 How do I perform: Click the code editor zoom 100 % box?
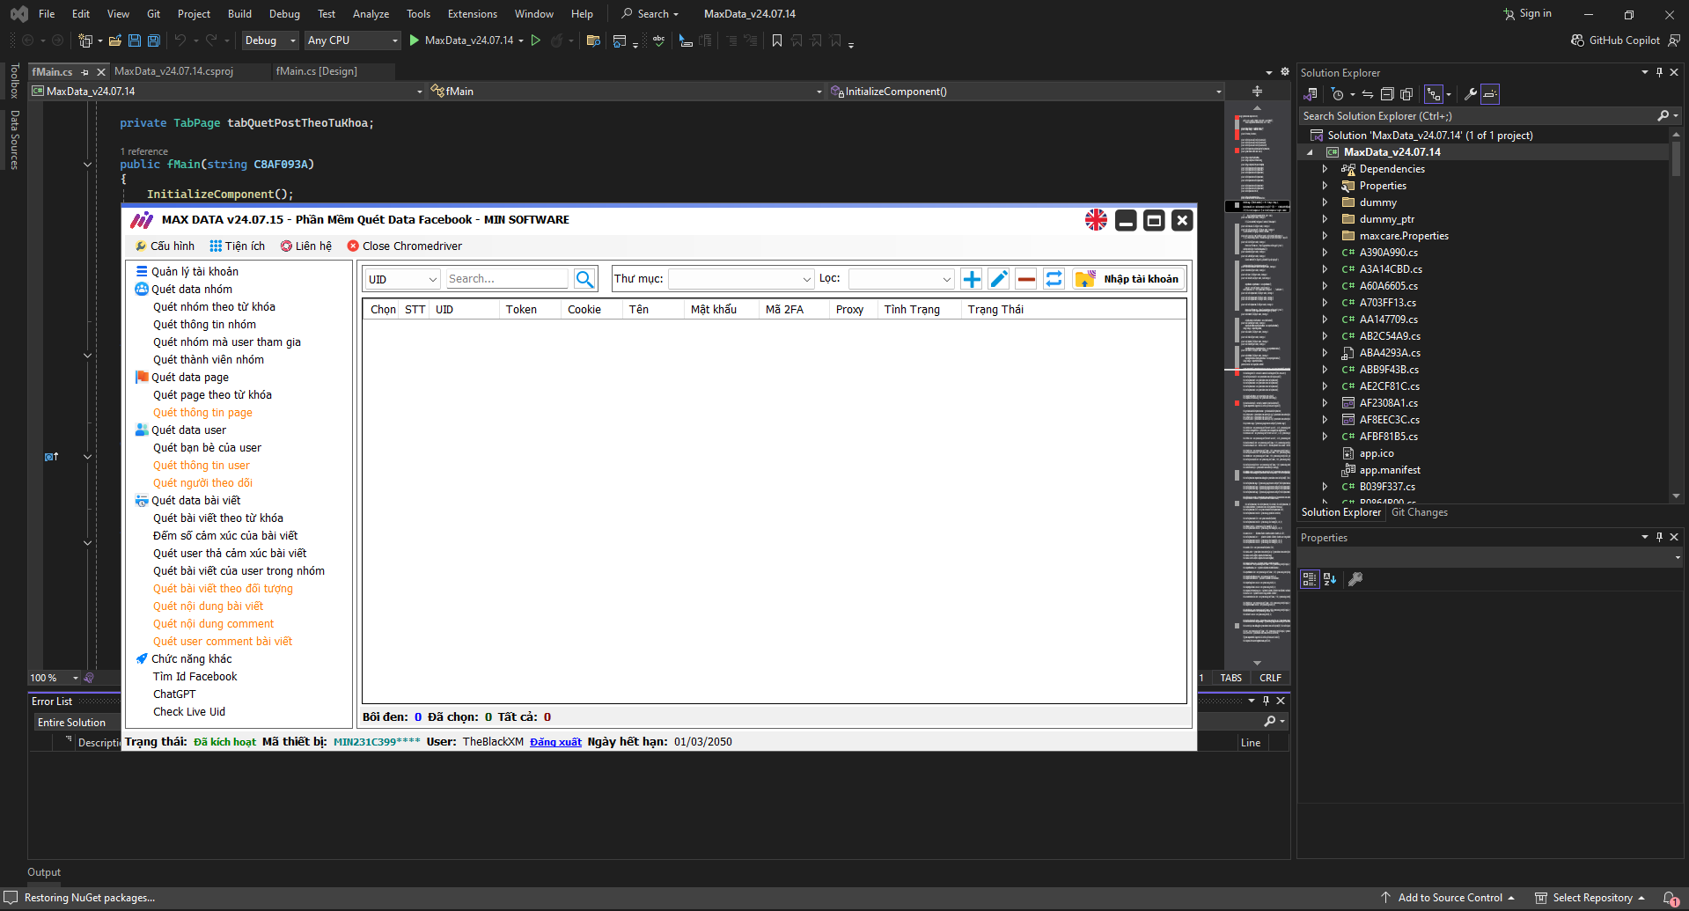55,678
